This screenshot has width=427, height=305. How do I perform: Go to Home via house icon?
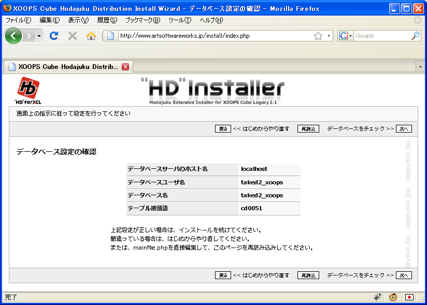coord(91,36)
